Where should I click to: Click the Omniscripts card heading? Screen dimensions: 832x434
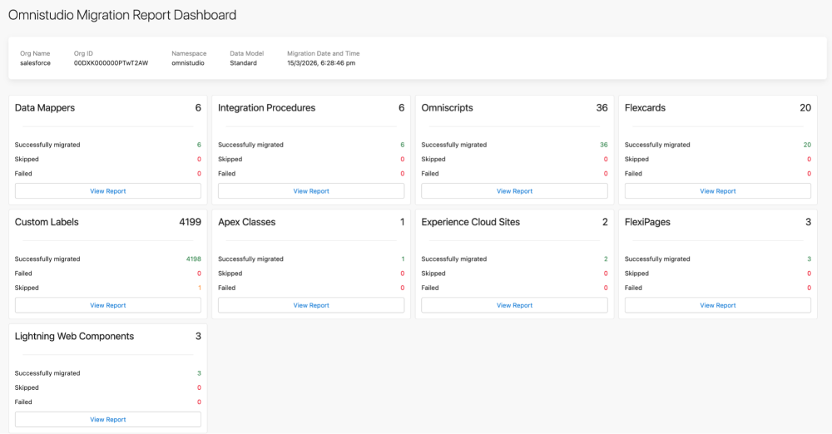pos(447,108)
